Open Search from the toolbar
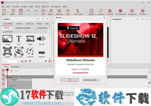The height and width of the screenshot is (106, 151). 100,12
